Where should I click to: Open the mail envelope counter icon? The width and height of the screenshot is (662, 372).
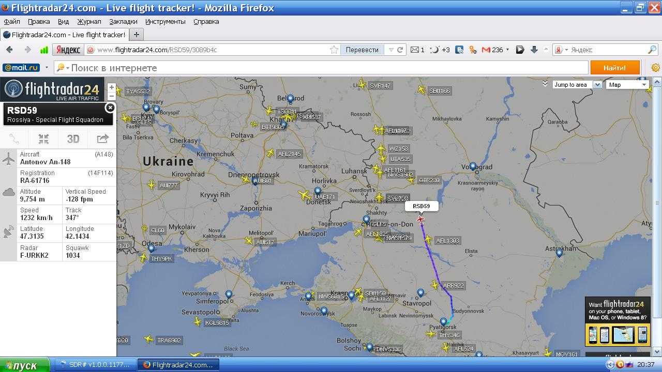point(417,50)
